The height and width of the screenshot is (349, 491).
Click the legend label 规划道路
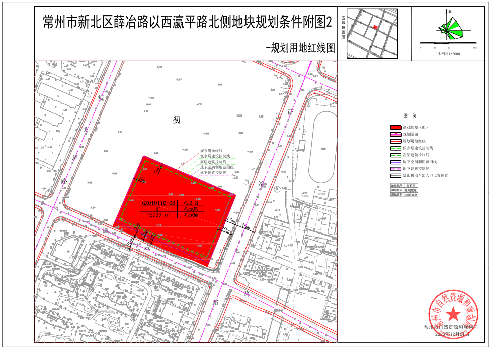[x=411, y=134]
